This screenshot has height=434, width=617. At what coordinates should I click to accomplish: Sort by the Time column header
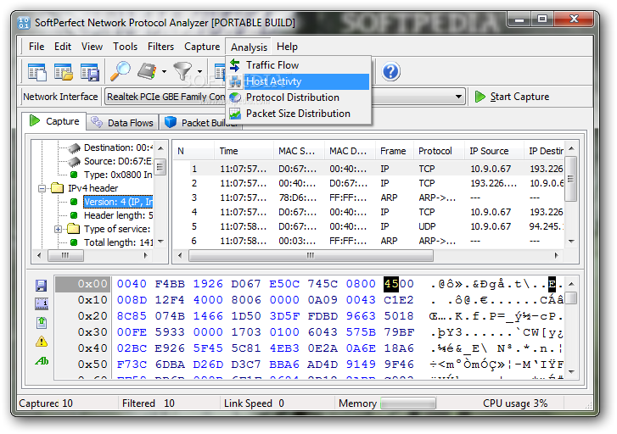[x=244, y=151]
